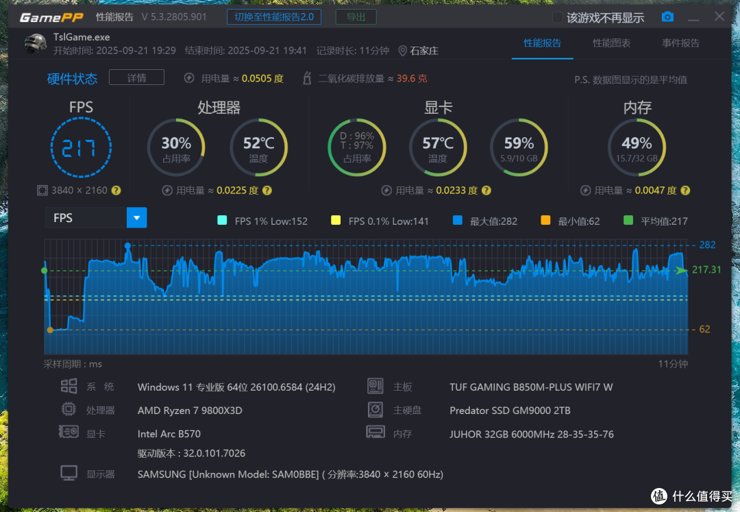Open the 详情 hardware details button
Image resolution: width=740 pixels, height=512 pixels.
pyautogui.click(x=137, y=77)
